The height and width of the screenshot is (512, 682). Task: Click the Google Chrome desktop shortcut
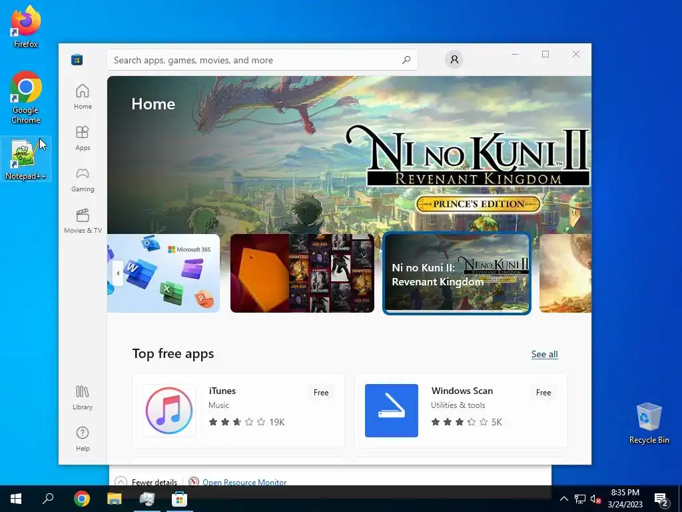point(26,97)
